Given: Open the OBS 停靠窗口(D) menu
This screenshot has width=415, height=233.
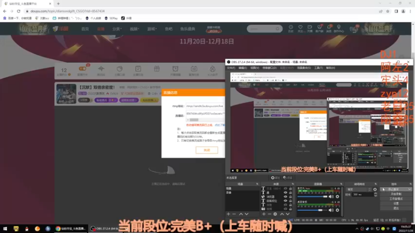Looking at the screenshot, I should click(269, 68).
